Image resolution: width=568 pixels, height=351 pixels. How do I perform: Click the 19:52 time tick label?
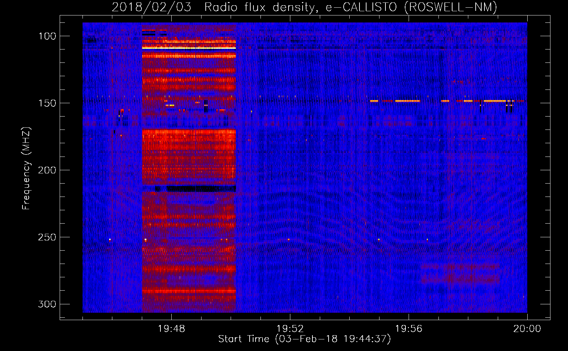pos(290,329)
